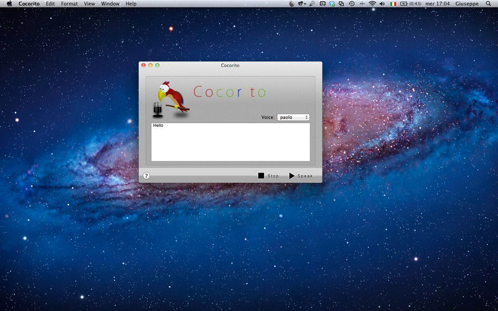Open the Cocorito application menu

pos(29,4)
